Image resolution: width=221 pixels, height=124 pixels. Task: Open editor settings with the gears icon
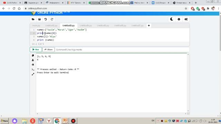pyautogui.click(x=186, y=19)
